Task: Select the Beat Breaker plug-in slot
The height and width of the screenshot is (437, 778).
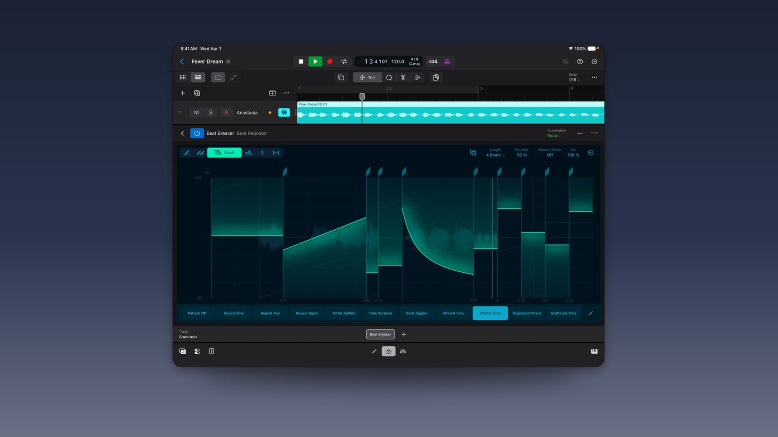Action: (x=380, y=334)
